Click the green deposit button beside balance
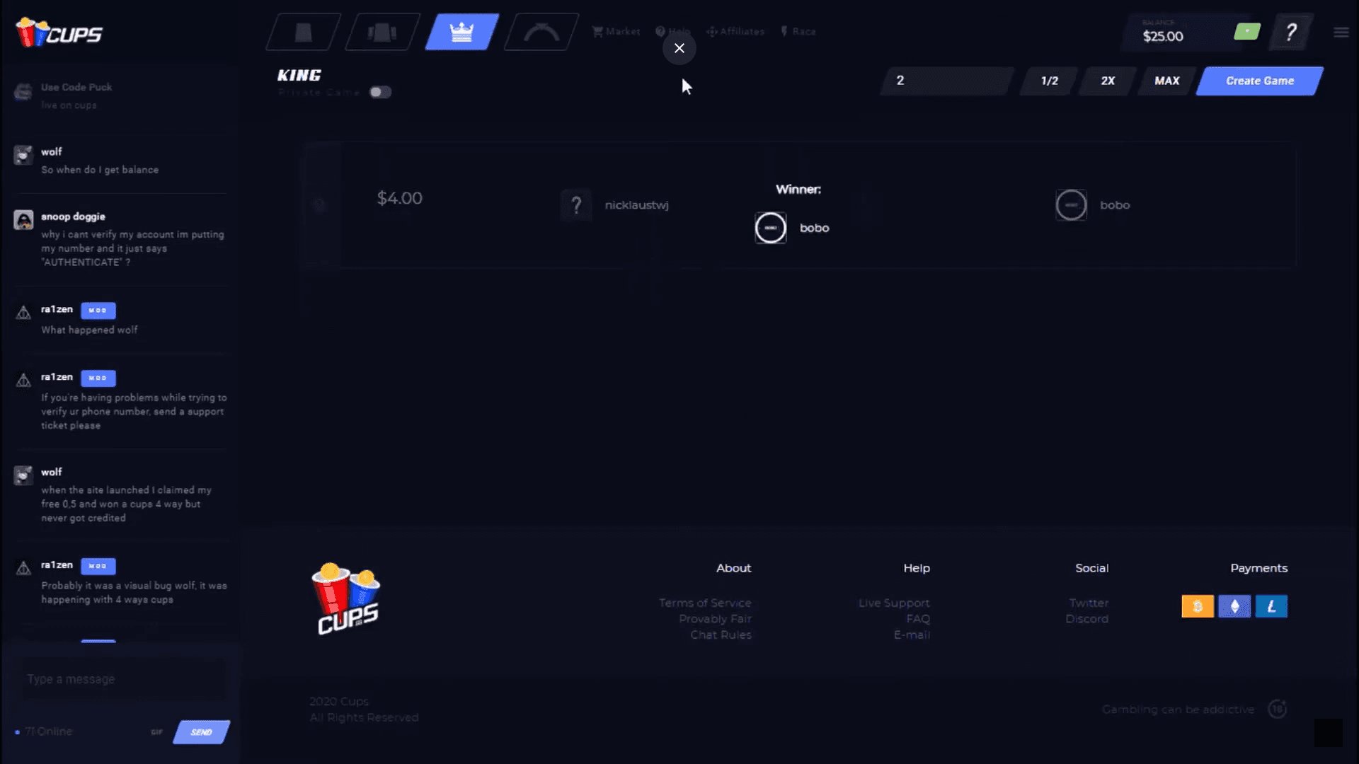Screen dimensions: 1359x764 [1247, 32]
